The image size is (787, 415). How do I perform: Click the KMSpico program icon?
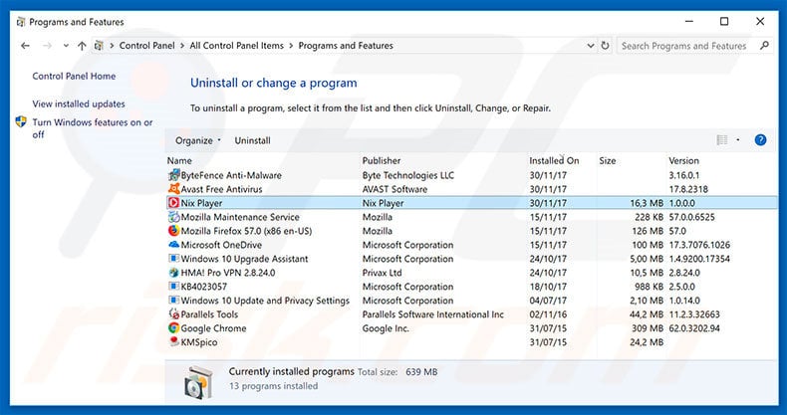click(x=174, y=342)
